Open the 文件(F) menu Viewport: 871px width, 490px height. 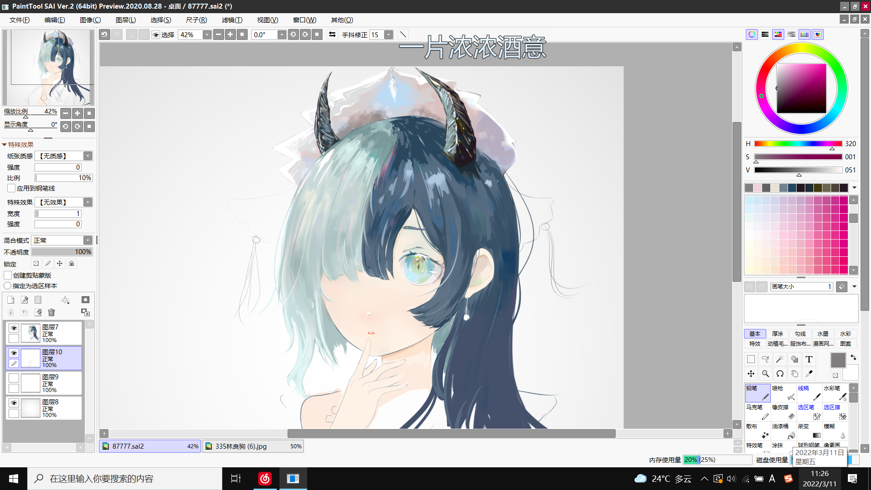(x=20, y=20)
